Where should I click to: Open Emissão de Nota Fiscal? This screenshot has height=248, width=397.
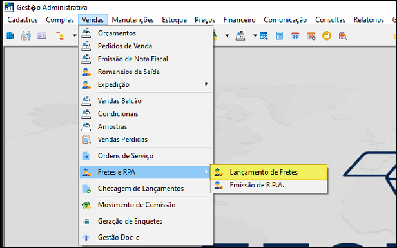(146, 59)
